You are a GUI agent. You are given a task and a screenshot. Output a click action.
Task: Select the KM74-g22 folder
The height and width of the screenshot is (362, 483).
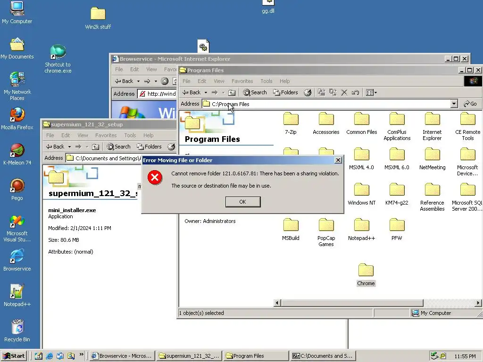pyautogui.click(x=397, y=194)
